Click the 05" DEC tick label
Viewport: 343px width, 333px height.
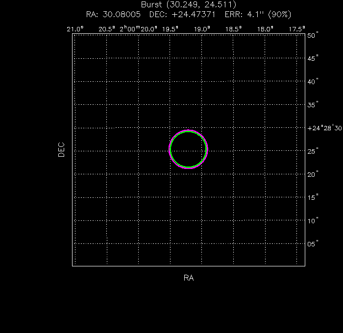pos(313,244)
